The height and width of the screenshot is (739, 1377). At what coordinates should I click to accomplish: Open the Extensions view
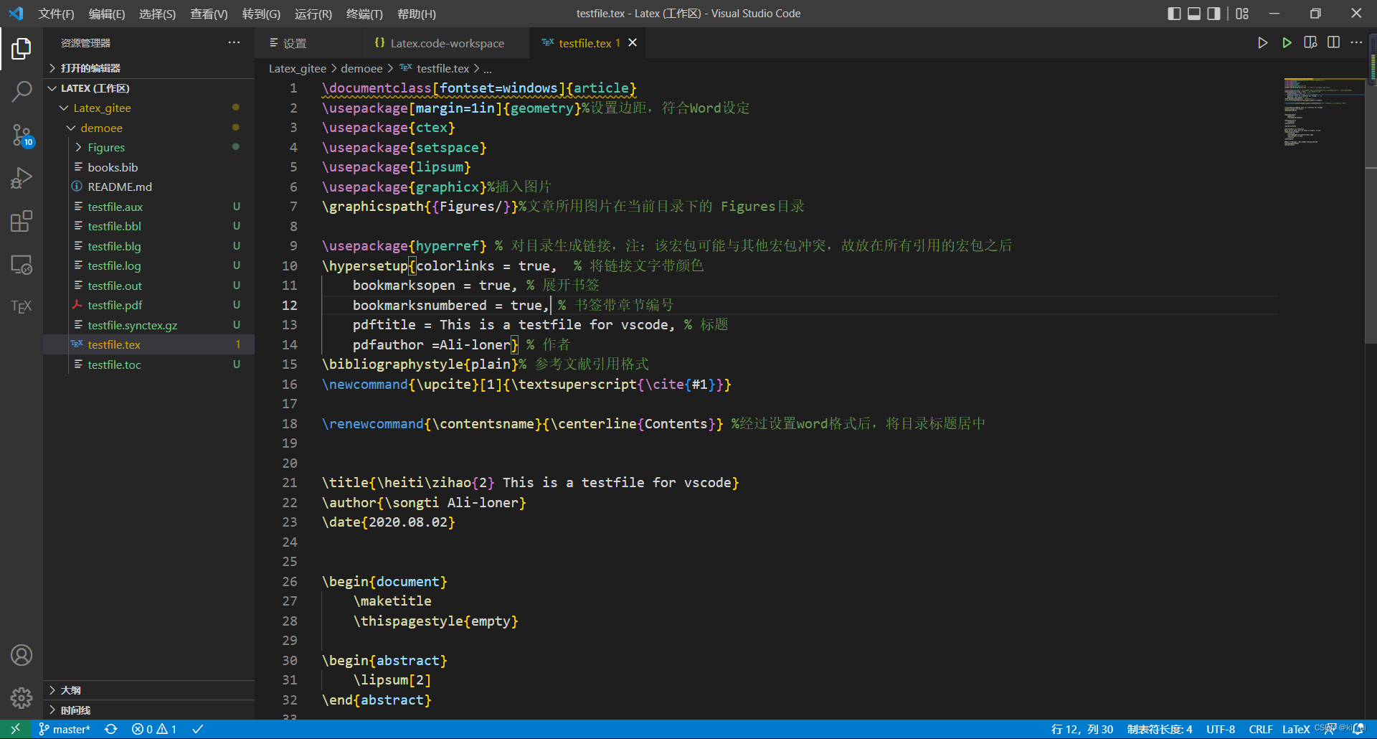pos(22,221)
